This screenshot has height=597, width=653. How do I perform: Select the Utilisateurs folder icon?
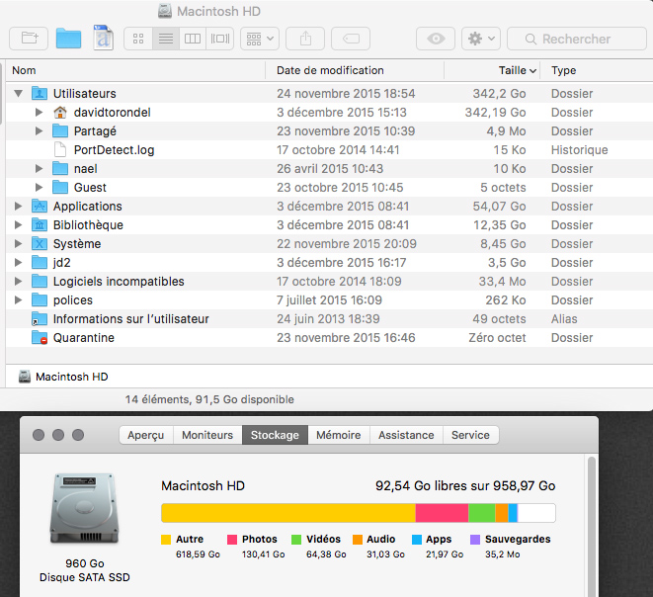coord(40,93)
